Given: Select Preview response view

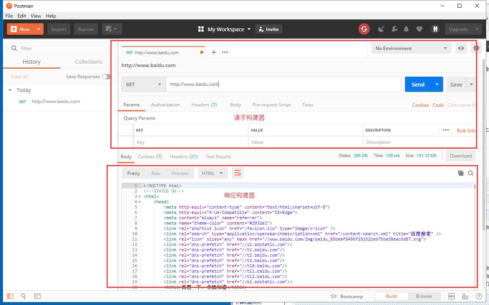Looking at the screenshot, I should tap(180, 173).
